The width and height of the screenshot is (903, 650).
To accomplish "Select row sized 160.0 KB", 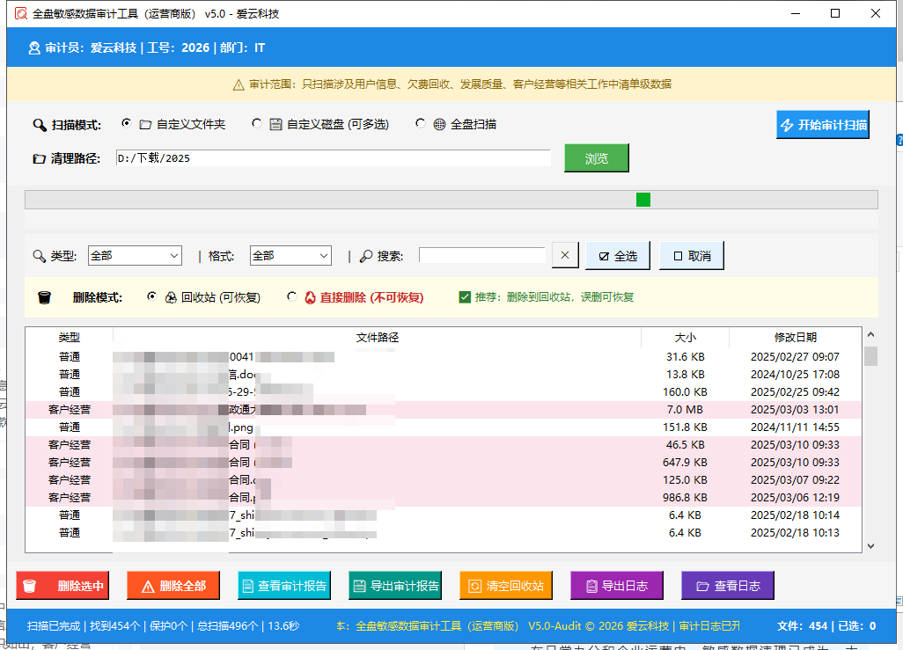I will click(x=444, y=392).
